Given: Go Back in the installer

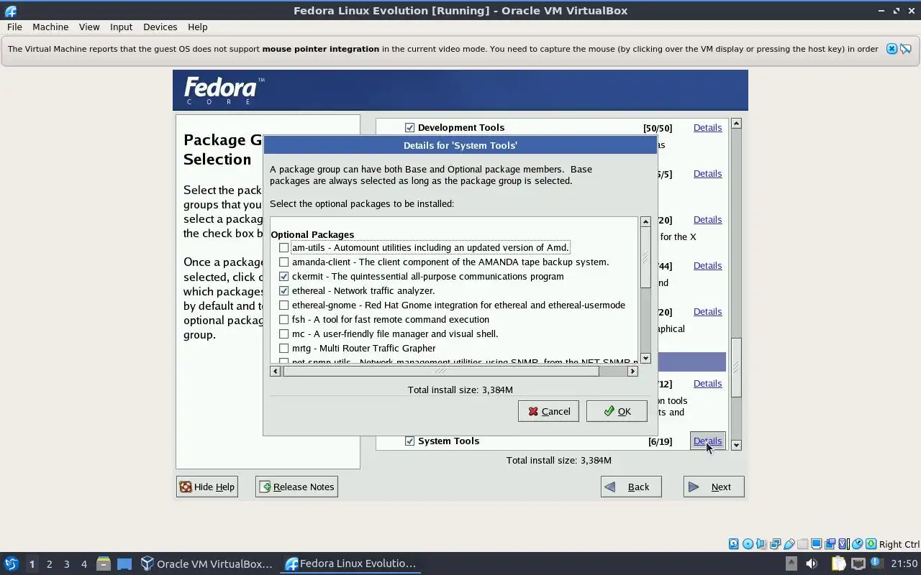Looking at the screenshot, I should pos(631,487).
